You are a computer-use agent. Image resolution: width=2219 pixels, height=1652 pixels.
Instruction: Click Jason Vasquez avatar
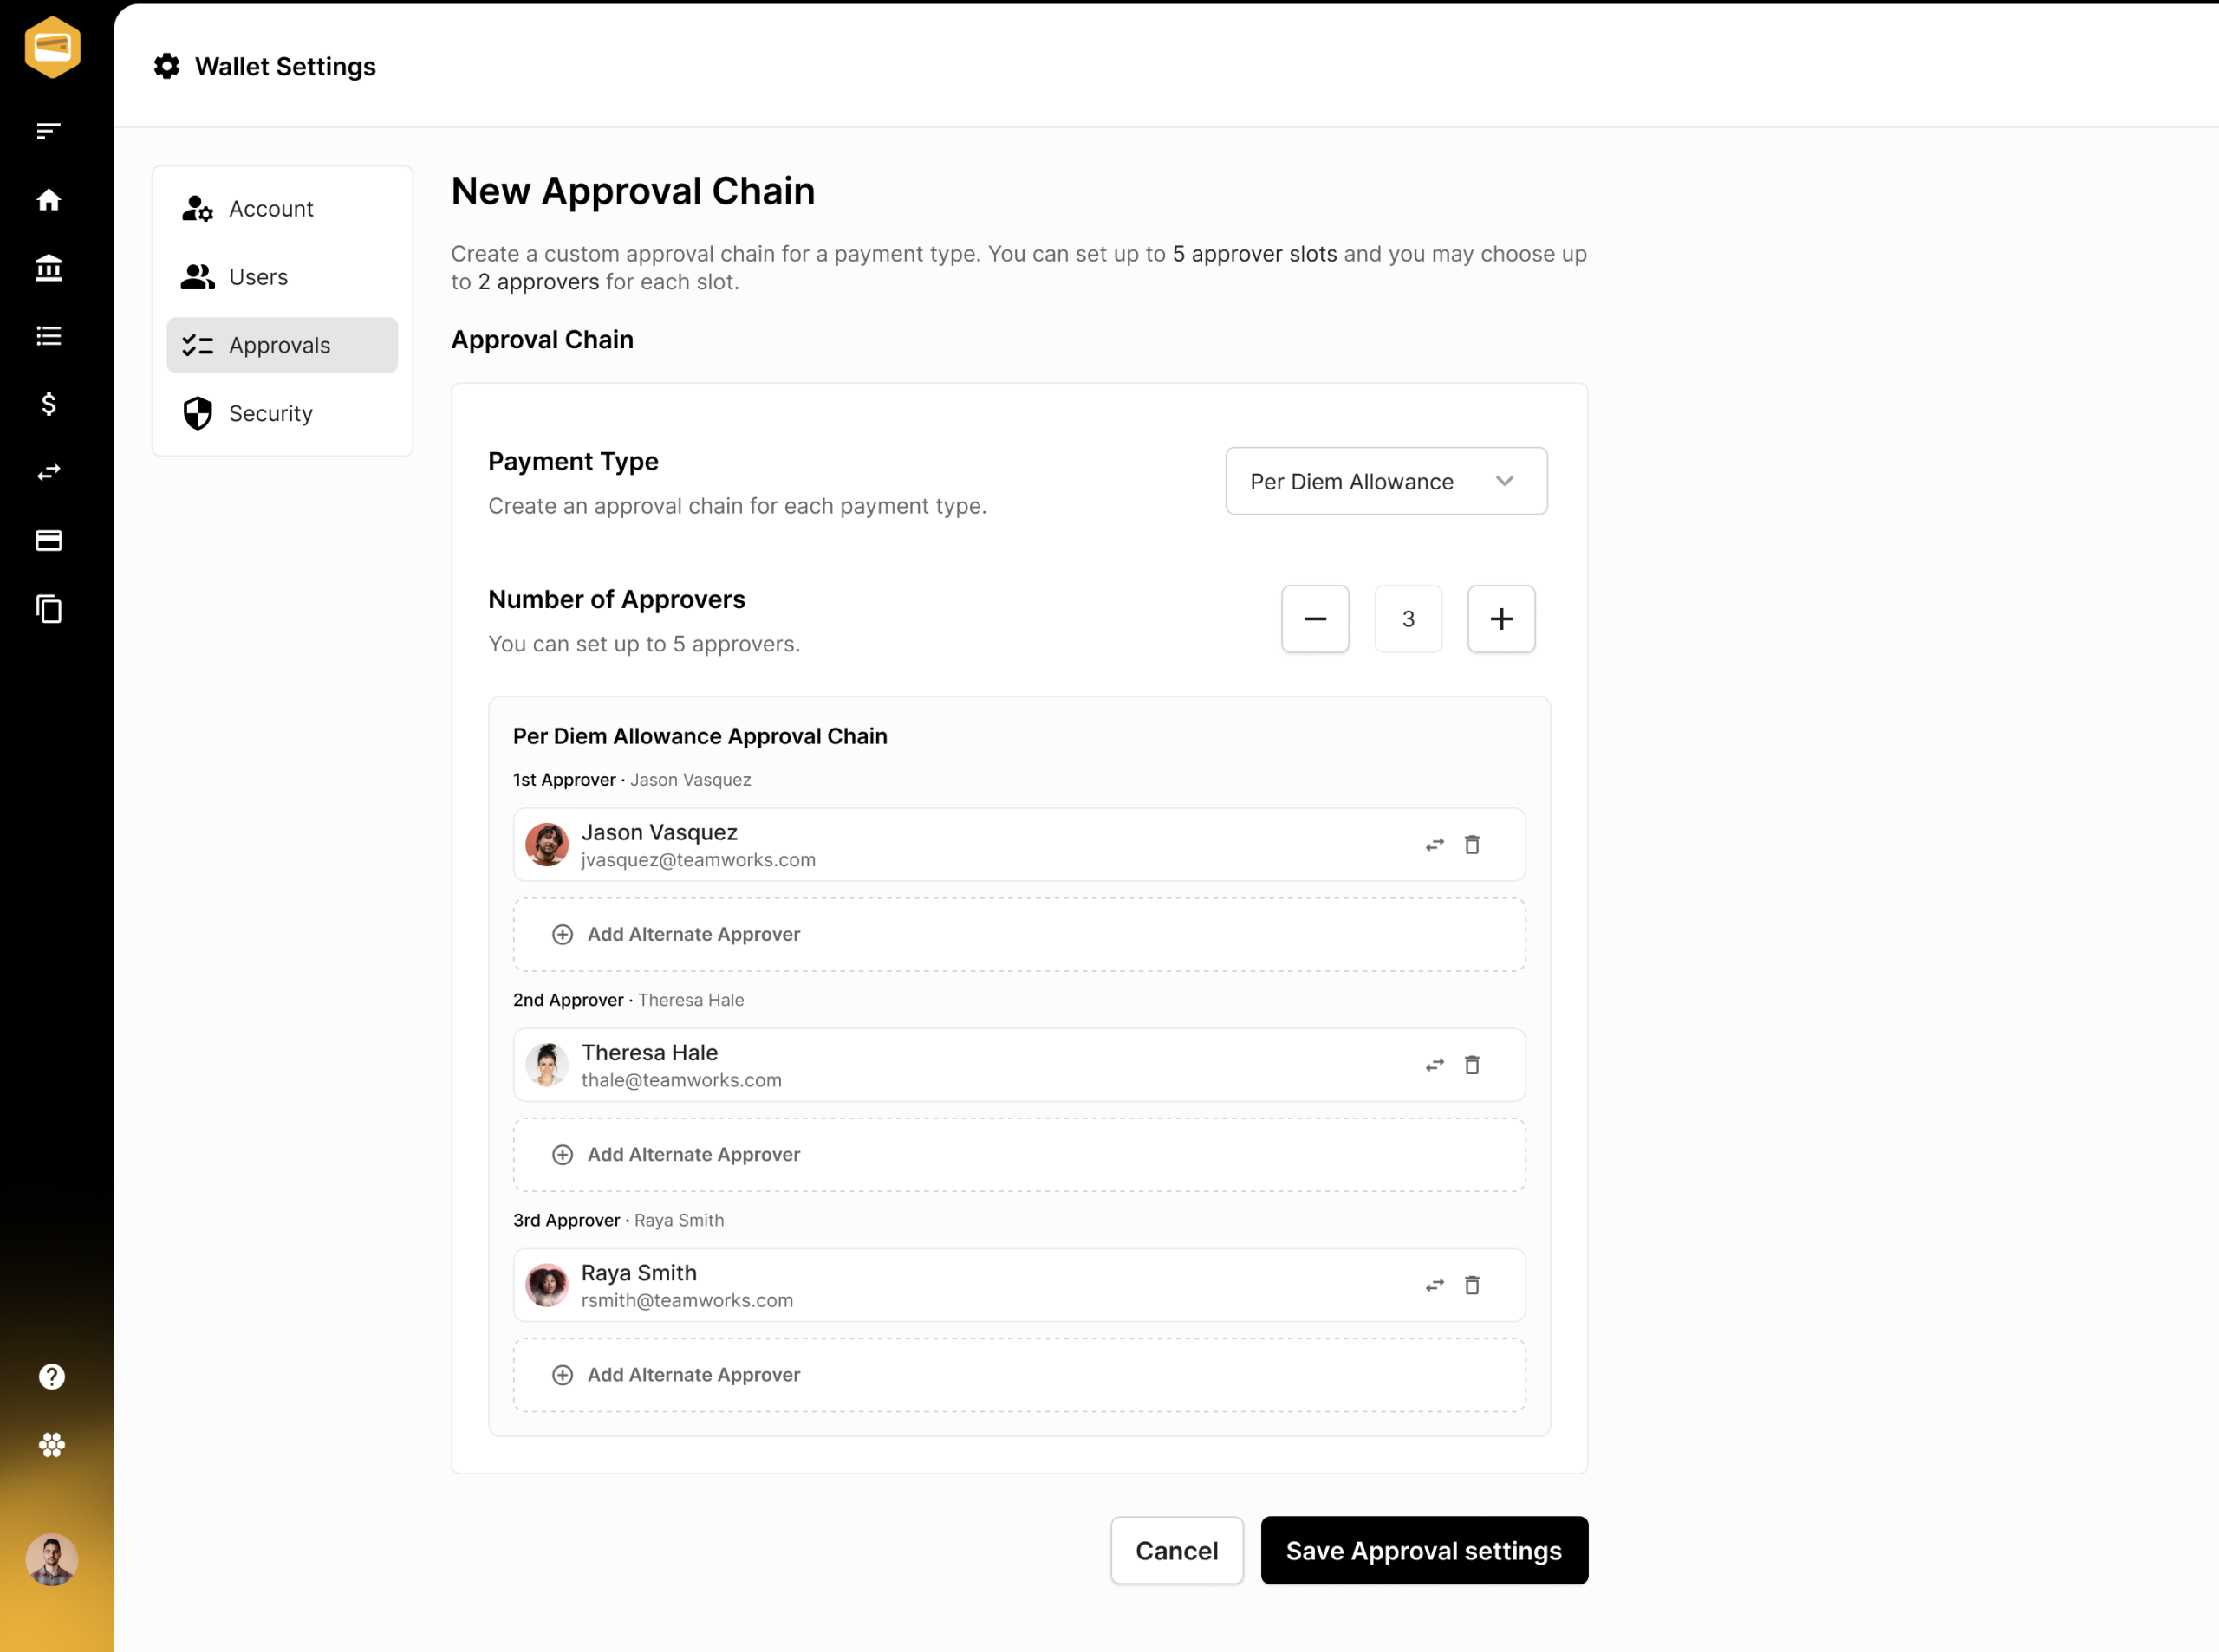tap(547, 845)
